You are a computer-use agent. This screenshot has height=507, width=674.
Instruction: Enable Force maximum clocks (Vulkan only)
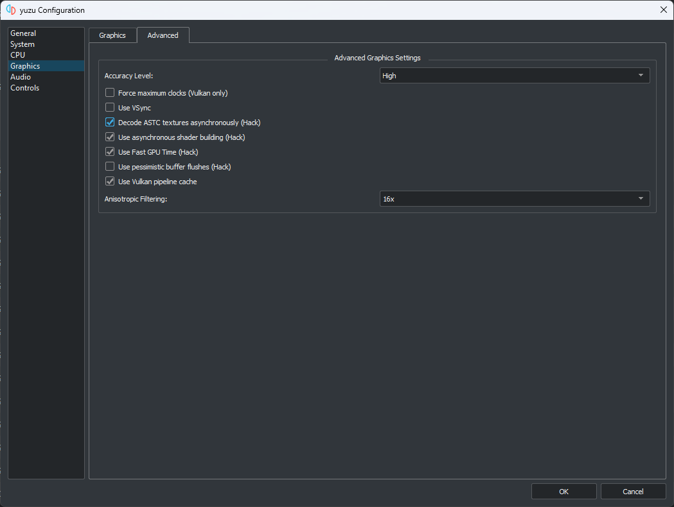pyautogui.click(x=110, y=92)
